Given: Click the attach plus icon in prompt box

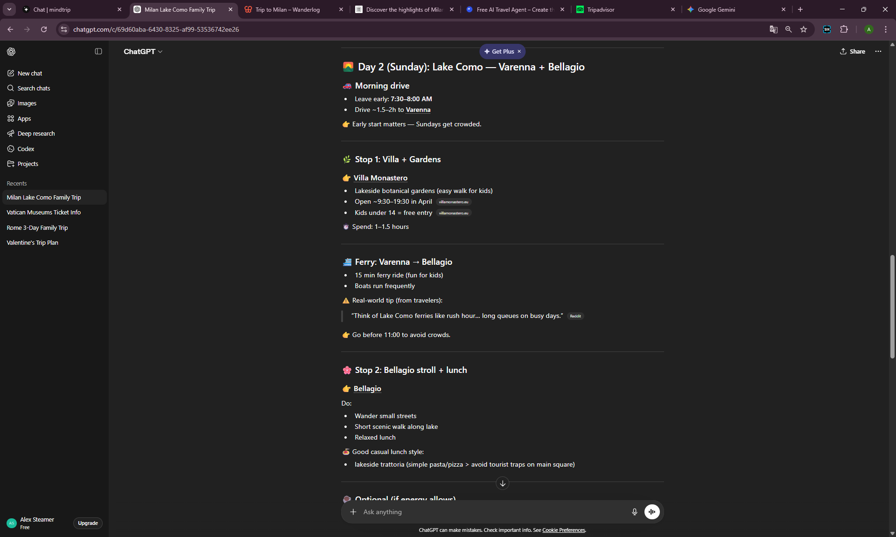Looking at the screenshot, I should [353, 512].
